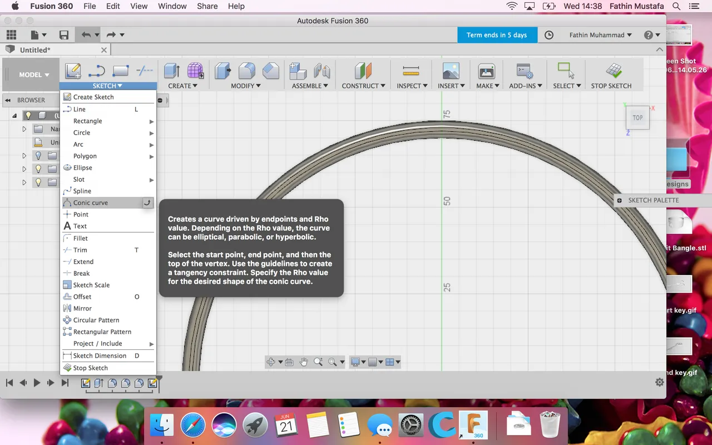Show the Data Panel grid icon

point(11,35)
